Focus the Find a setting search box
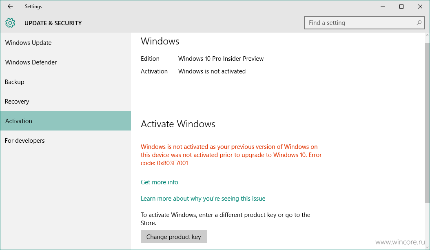This screenshot has width=430, height=250. click(x=364, y=23)
